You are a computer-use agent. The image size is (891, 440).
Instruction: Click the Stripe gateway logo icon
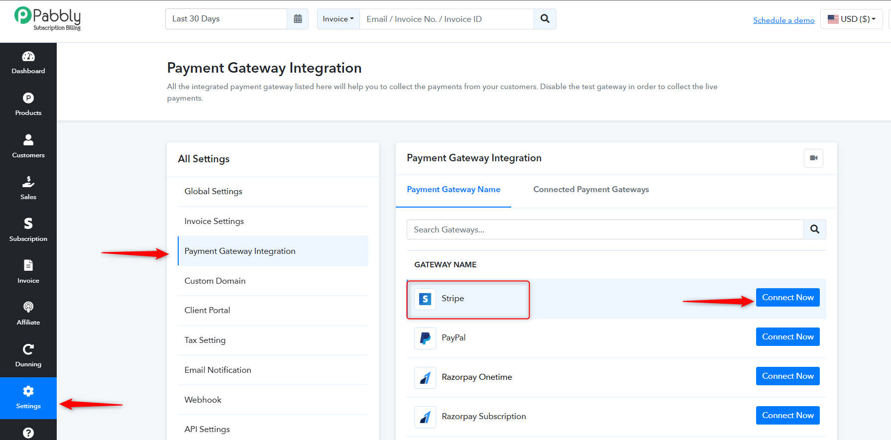click(425, 299)
